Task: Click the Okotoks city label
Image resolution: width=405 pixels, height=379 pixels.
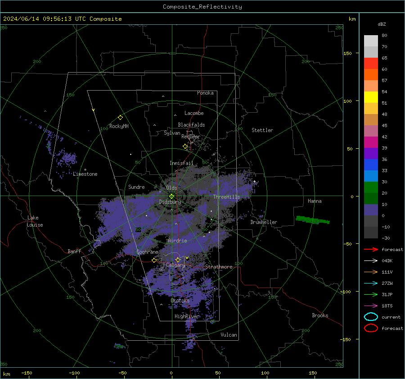Action: 180,301
